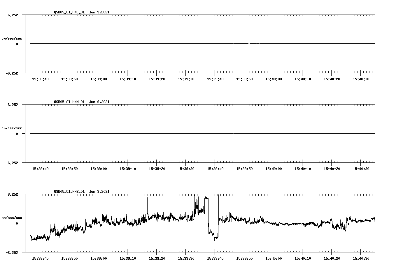Click 15:39:10 time label under HNE plot
The height and width of the screenshot is (269, 396).
pyautogui.click(x=128, y=79)
